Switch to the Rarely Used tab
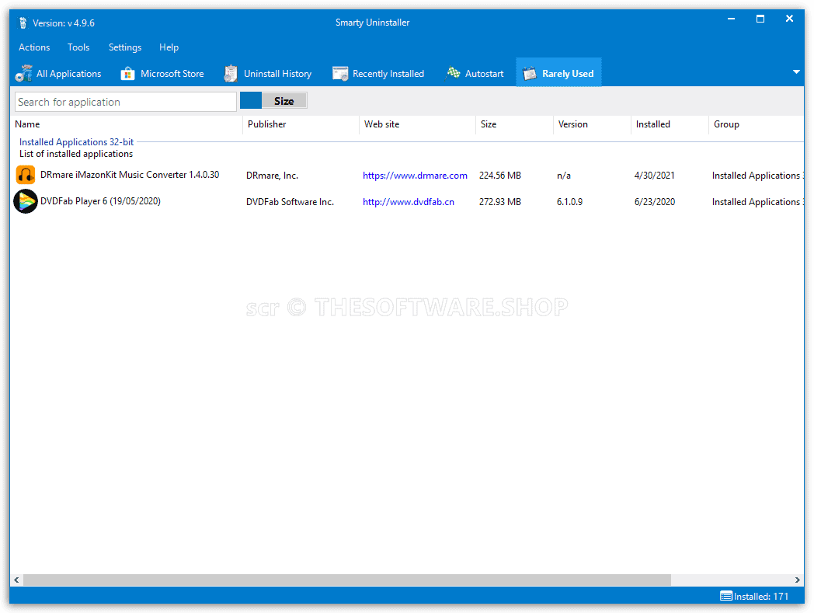 click(558, 74)
